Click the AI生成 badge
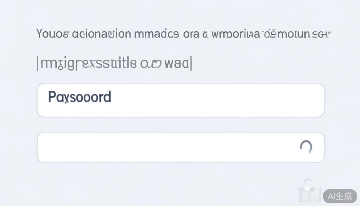The image size is (360, 206). point(340,196)
